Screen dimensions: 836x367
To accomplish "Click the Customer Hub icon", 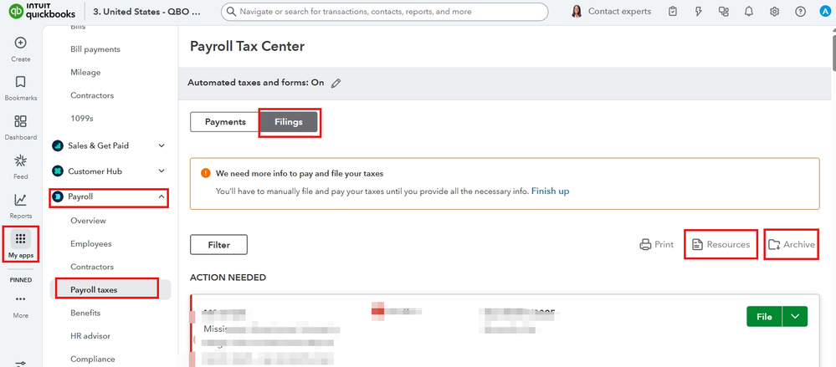I will pyautogui.click(x=57, y=171).
